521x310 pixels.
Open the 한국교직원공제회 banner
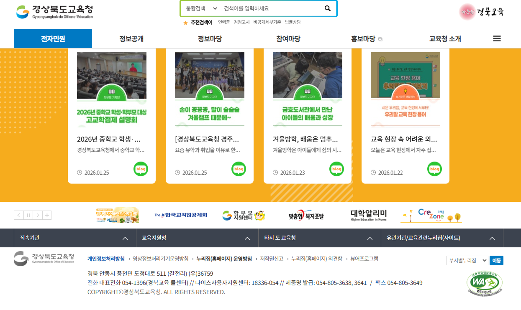coord(181,215)
